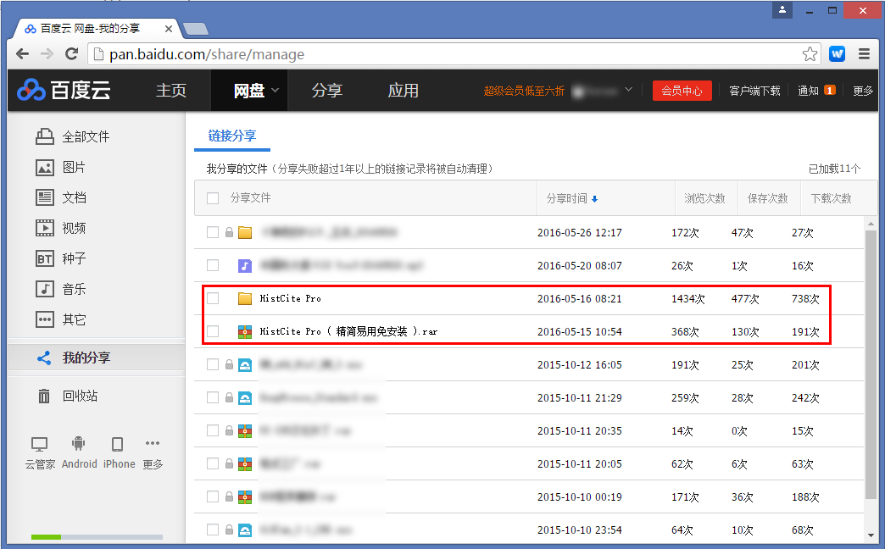Open the 应用 menu in top navigation
The image size is (885, 549).
click(403, 91)
